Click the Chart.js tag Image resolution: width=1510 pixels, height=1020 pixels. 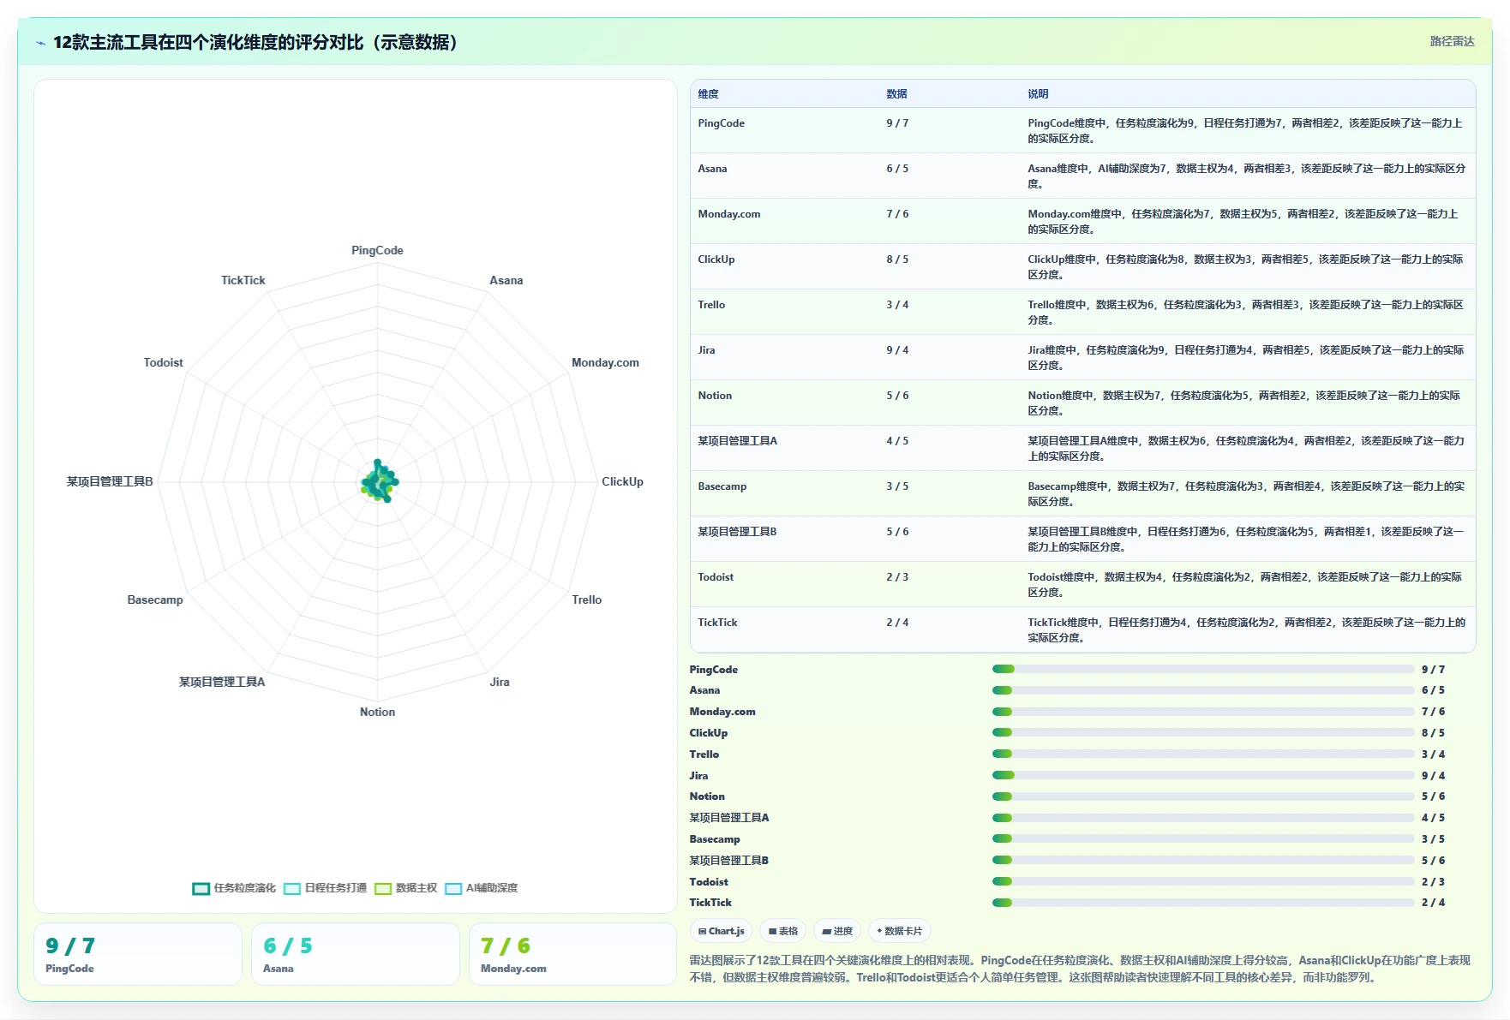pyautogui.click(x=722, y=931)
